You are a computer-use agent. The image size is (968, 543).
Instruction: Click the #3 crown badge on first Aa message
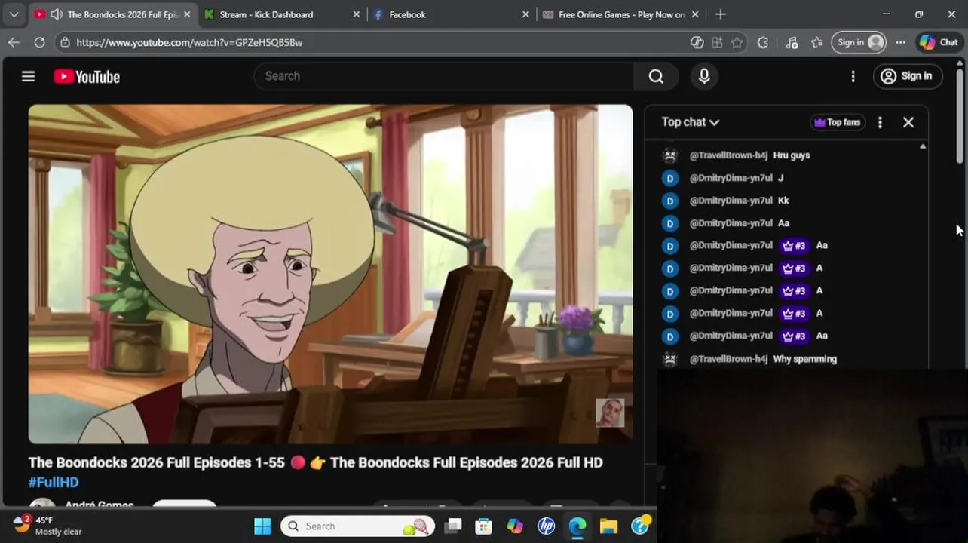click(794, 246)
